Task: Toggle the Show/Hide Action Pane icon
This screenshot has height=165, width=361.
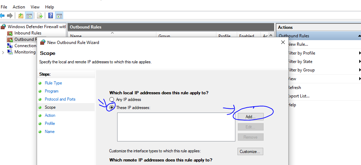Action: coord(59,15)
